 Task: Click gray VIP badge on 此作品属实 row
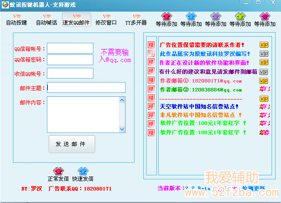[264, 54]
